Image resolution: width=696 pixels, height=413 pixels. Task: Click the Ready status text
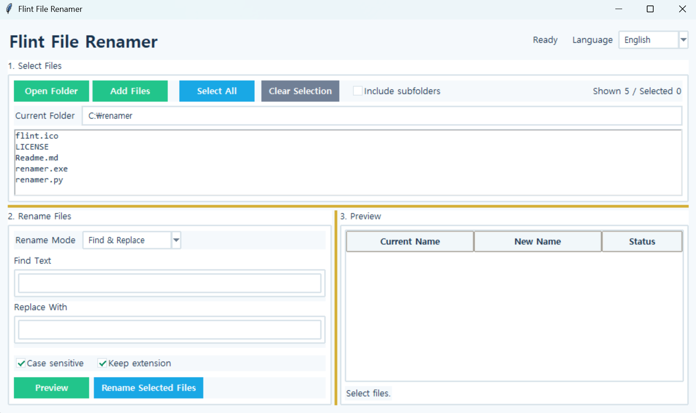(545, 40)
